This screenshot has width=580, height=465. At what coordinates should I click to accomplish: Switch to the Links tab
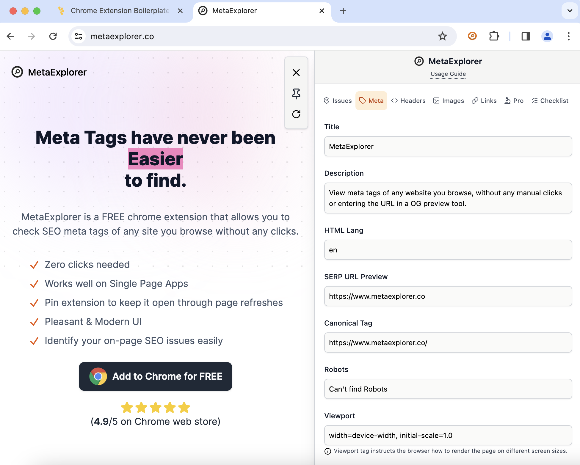pyautogui.click(x=484, y=101)
